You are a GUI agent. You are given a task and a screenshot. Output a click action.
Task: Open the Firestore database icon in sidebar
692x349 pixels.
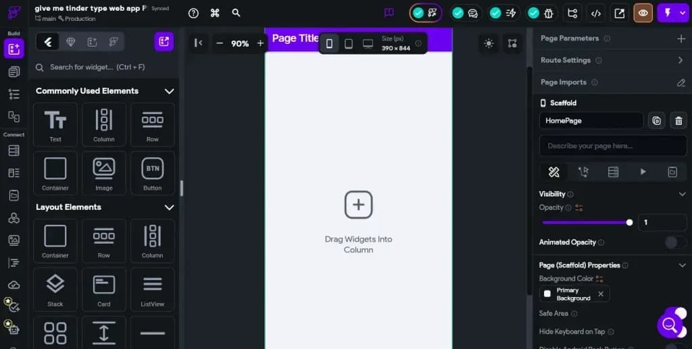14,151
